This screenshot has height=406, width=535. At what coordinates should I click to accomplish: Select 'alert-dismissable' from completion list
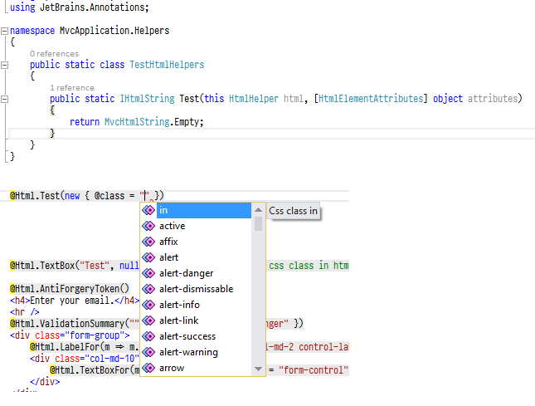point(196,289)
